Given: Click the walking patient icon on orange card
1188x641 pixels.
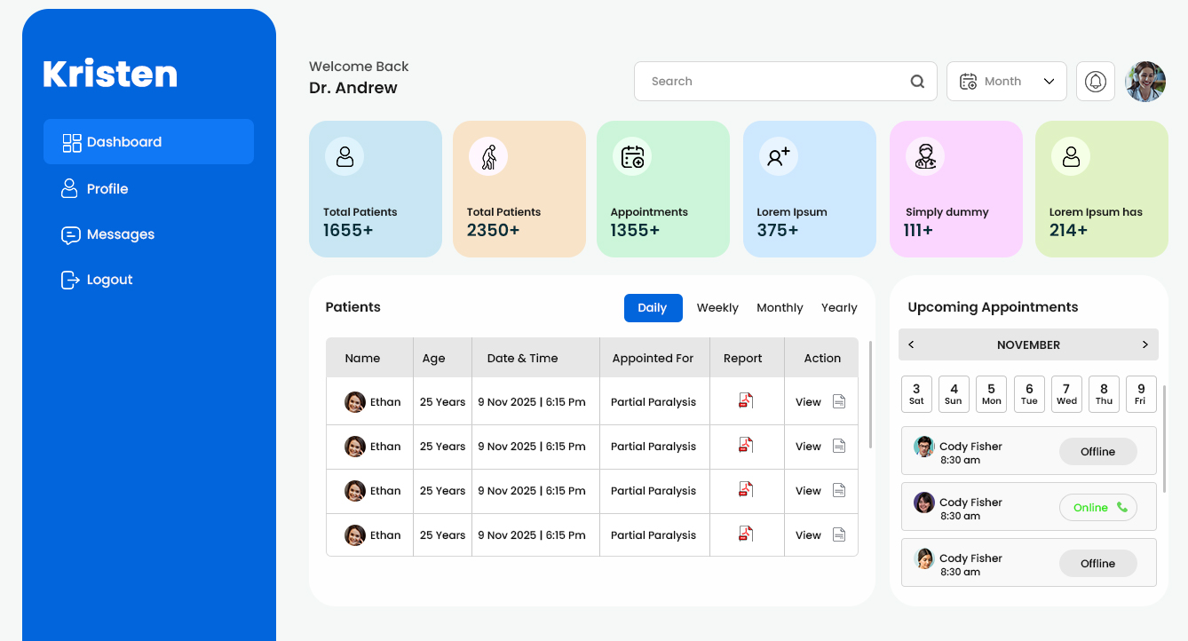Looking at the screenshot, I should coord(488,157).
